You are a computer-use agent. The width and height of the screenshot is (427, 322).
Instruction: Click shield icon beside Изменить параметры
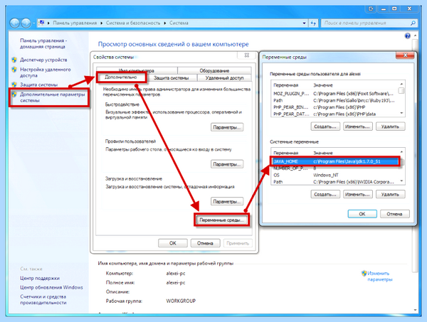pyautogui.click(x=364, y=274)
